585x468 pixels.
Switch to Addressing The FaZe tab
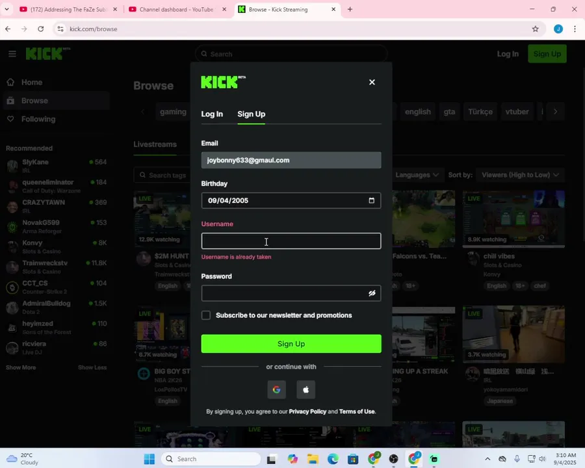(x=68, y=9)
